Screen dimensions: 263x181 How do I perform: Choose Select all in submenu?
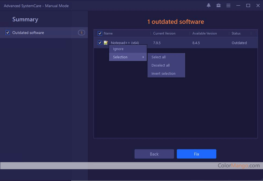(158, 57)
